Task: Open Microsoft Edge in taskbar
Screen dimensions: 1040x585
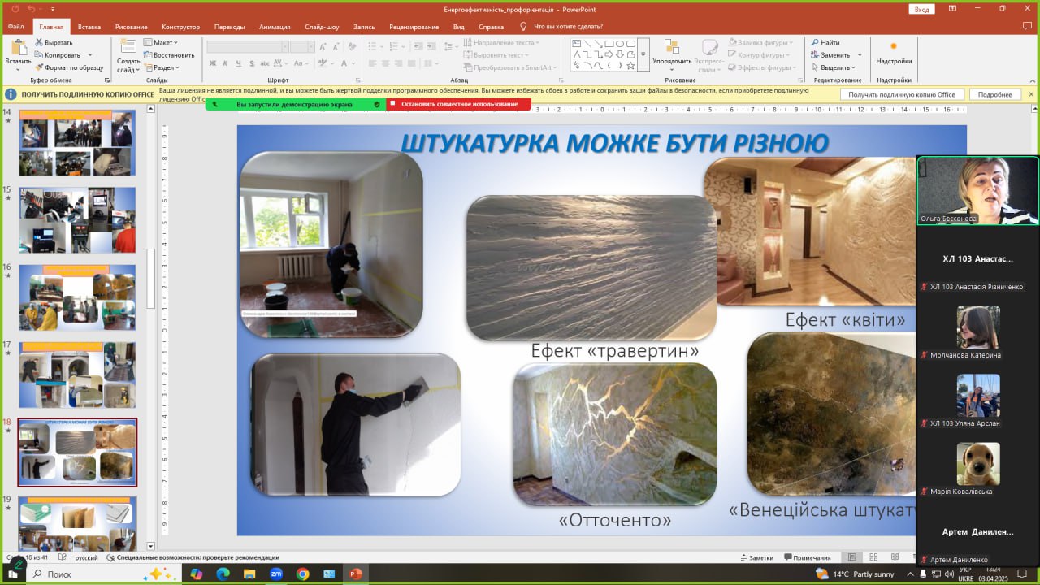Action: (x=223, y=574)
